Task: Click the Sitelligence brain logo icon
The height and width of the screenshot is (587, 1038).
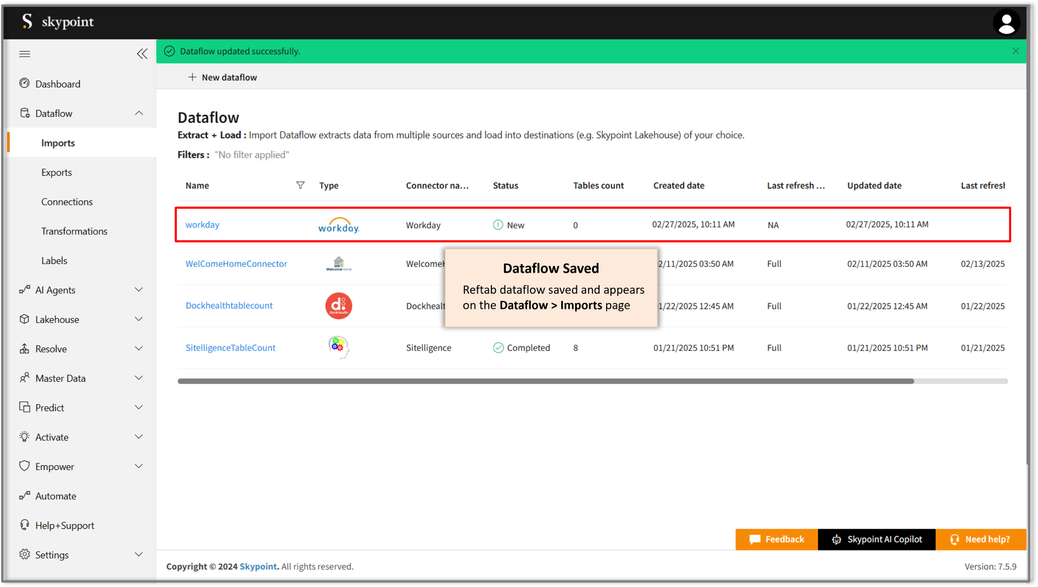Action: pyautogui.click(x=338, y=347)
